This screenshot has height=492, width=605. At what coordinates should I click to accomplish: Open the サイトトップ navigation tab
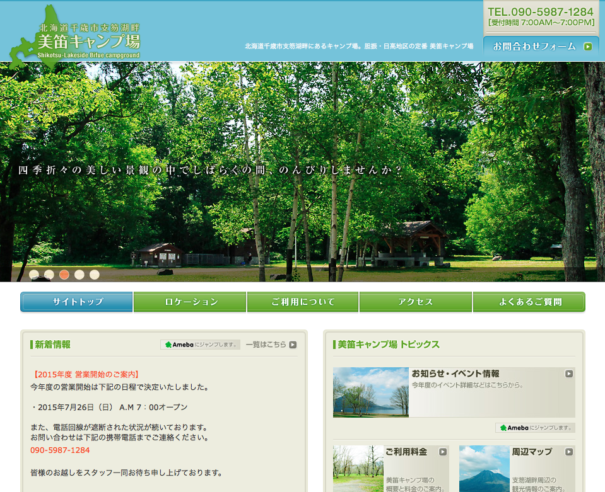pyautogui.click(x=77, y=302)
